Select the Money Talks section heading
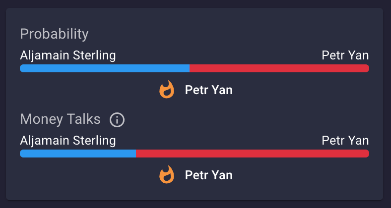 (x=60, y=119)
